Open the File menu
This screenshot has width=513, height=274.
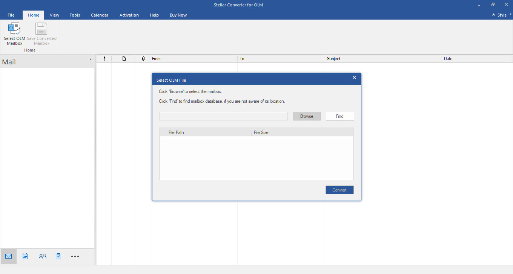(x=11, y=15)
